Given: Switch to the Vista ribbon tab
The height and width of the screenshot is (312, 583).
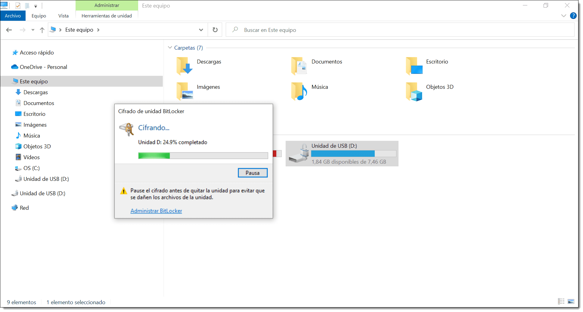Looking at the screenshot, I should (x=64, y=16).
